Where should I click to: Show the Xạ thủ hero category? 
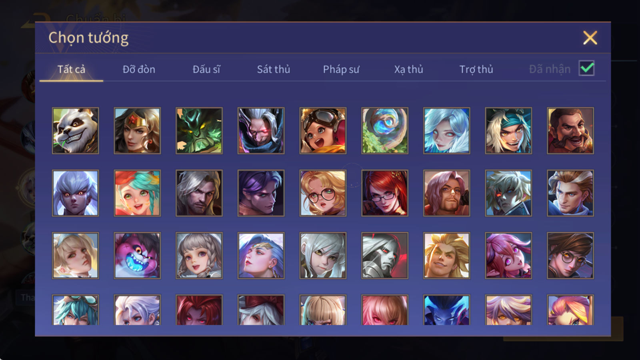coord(408,69)
